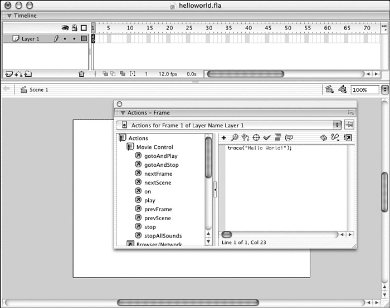Select frame 1 keyframe in Layer 1

93,38
